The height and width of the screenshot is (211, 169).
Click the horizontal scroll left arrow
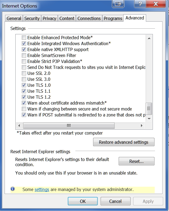(x=19, y=126)
